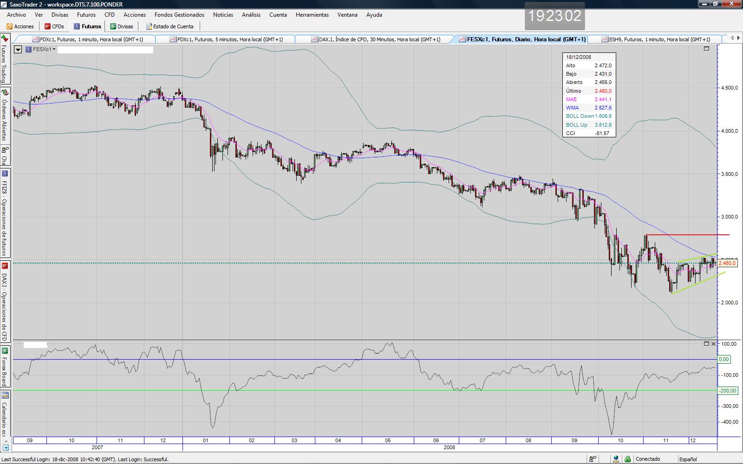Open the Futures Trading side panel
Image resolution: width=743 pixels, height=464 pixels.
click(x=4, y=59)
